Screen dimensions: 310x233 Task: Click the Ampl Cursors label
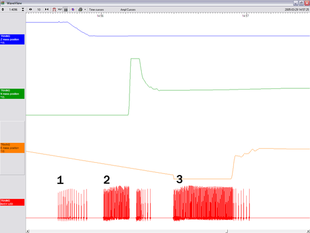coord(128,9)
